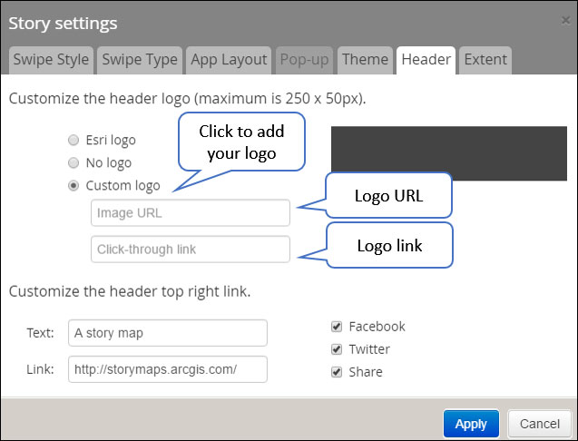
Task: Select the Pop-up tab
Action: (x=305, y=60)
